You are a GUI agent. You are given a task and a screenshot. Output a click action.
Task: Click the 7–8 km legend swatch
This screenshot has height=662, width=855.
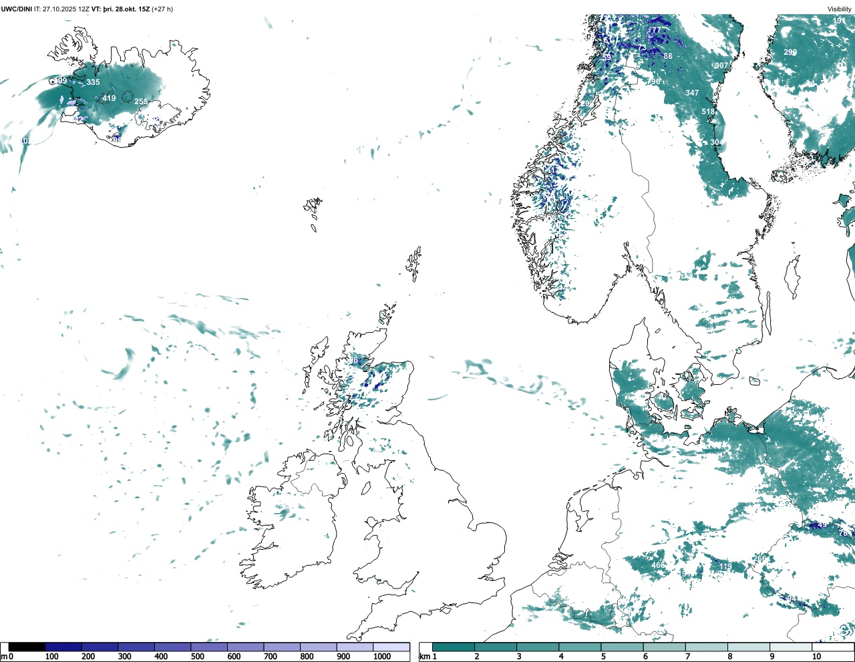point(707,647)
